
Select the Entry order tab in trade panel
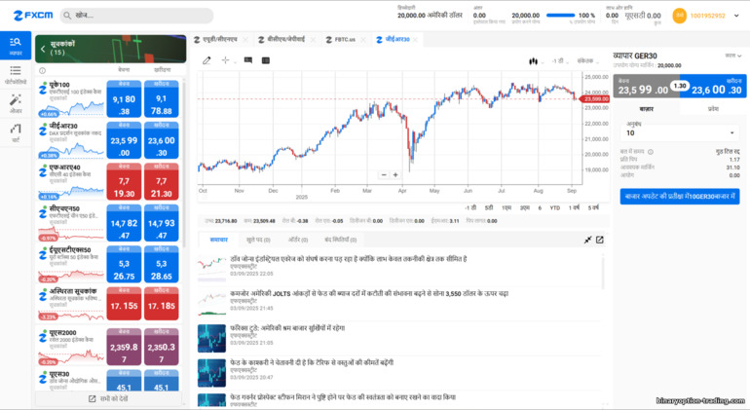713,109
